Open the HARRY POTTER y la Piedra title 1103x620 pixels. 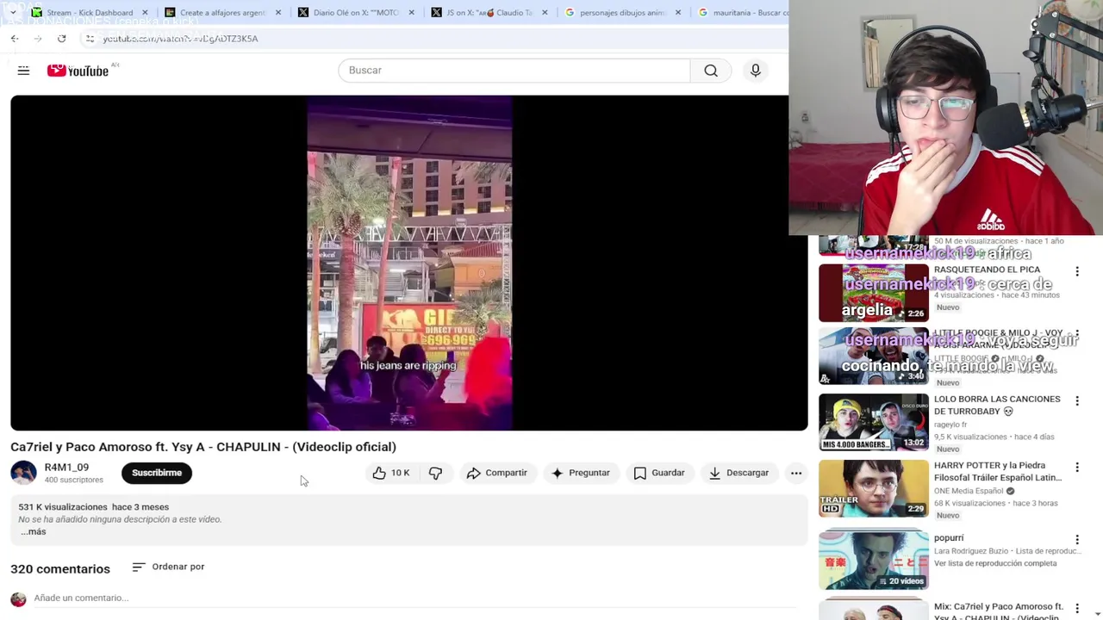pyautogui.click(x=998, y=472)
